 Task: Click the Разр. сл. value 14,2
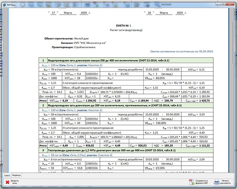click(59, 92)
